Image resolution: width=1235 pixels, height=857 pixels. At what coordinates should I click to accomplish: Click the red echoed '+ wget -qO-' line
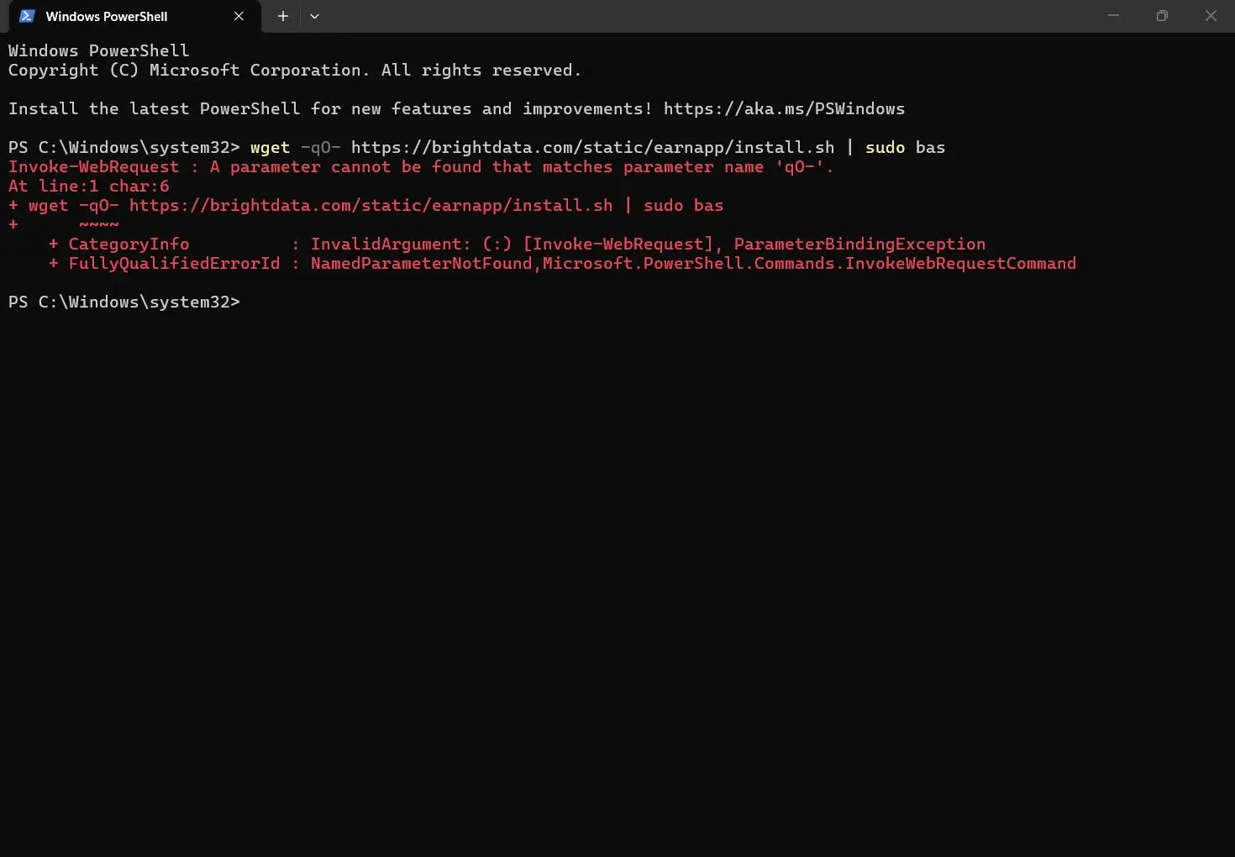click(365, 206)
